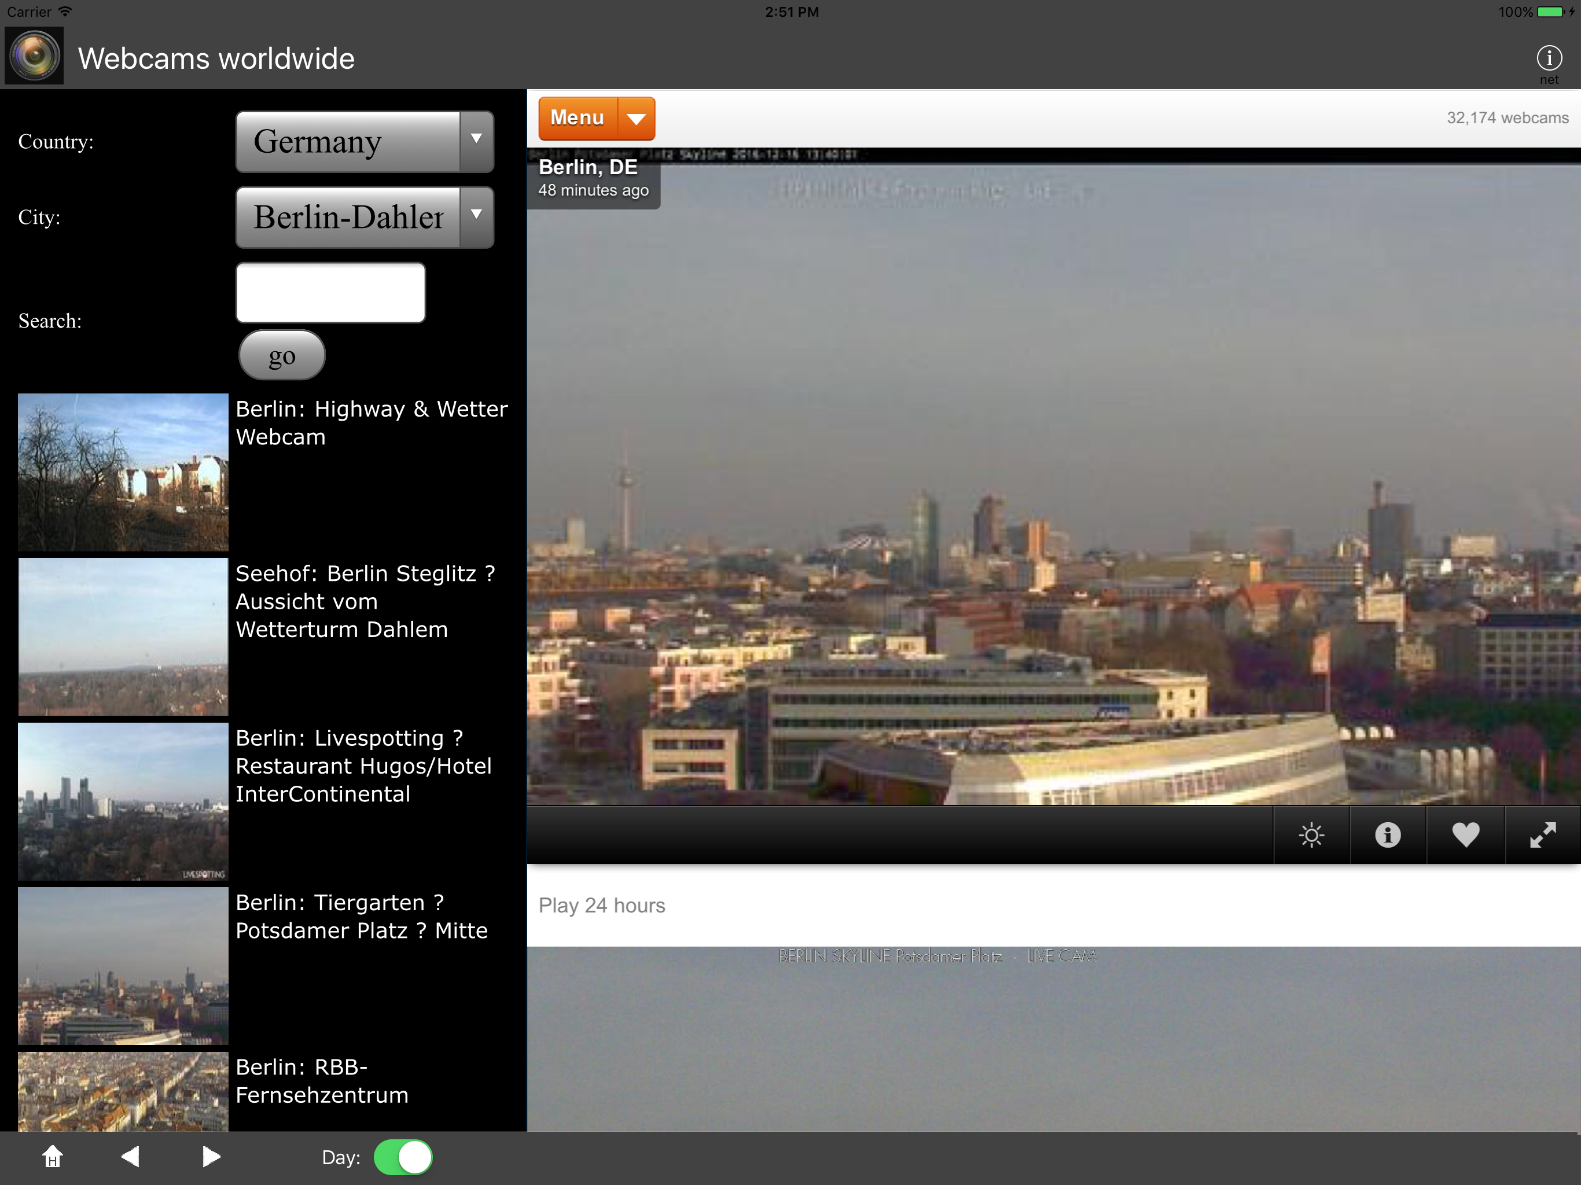Screen dimensions: 1581x1185
Task: Show webcam details with the info icon
Action: pos(1387,834)
